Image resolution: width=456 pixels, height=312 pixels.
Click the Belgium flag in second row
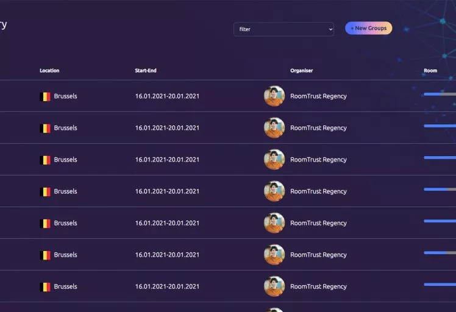[45, 128]
